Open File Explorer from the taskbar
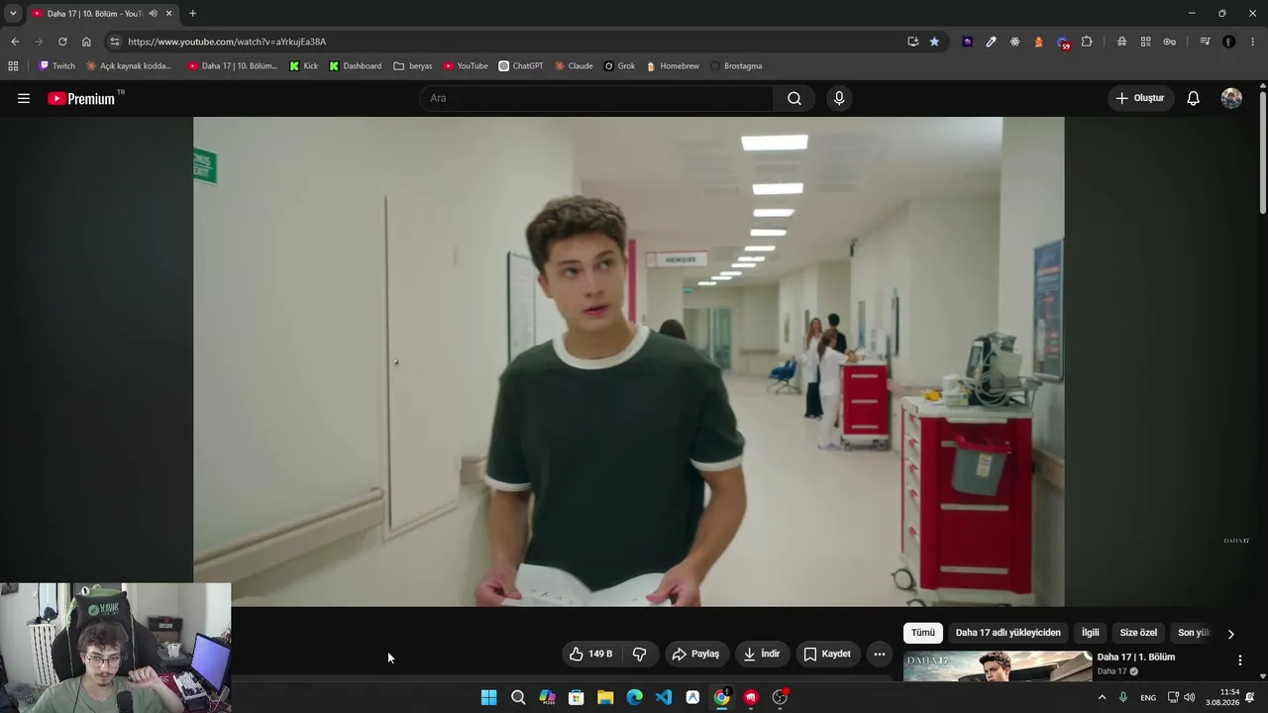The height and width of the screenshot is (713, 1268). click(x=605, y=697)
